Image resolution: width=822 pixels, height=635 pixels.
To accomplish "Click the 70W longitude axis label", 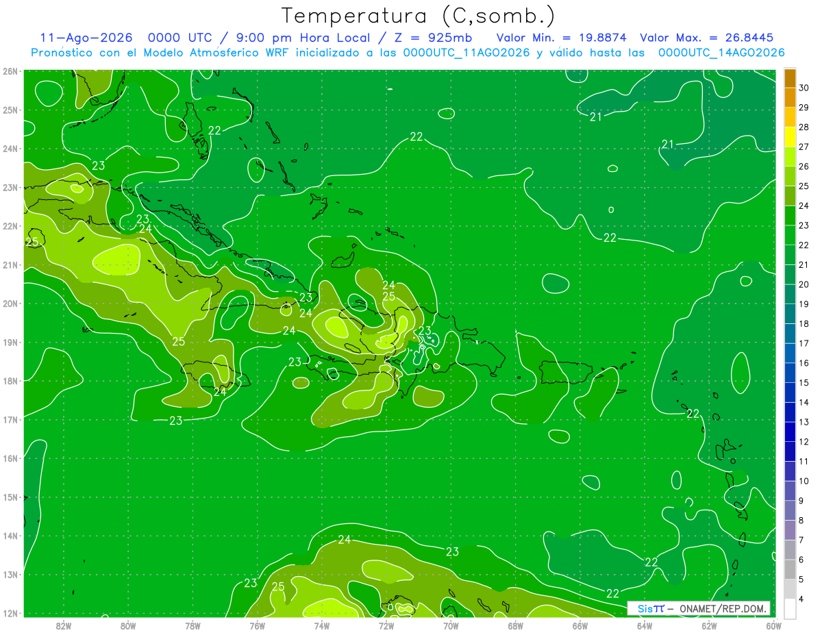I will pos(451,625).
